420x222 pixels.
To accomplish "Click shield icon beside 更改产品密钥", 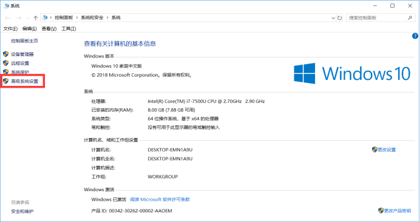I will 381,211.
